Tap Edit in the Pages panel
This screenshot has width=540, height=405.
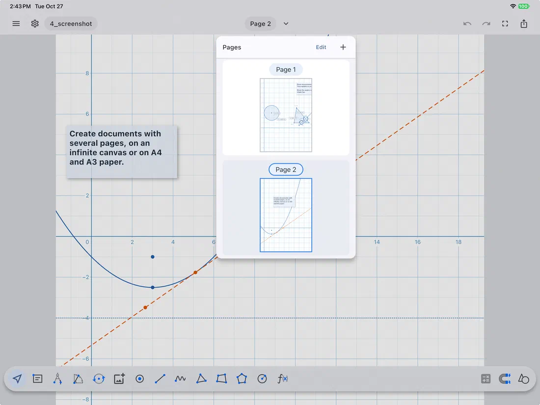pos(321,47)
